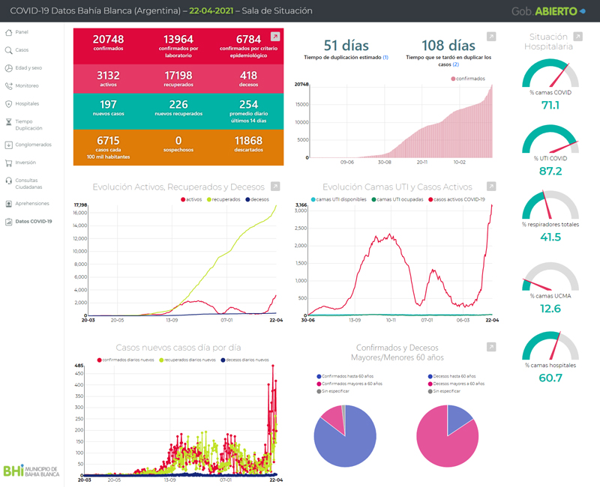Select Datos COVID-19 menu item
Screen dimensions: 600x487
pyautogui.click(x=34, y=222)
